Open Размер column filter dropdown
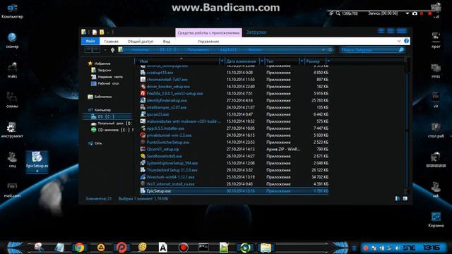This screenshot has height=254, width=452. pos(328,61)
